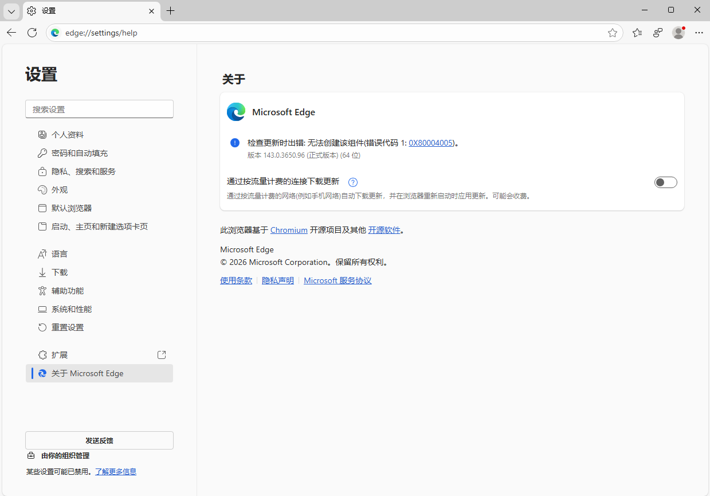
Task: Enable downloading updates over metered connections
Action: (x=665, y=182)
